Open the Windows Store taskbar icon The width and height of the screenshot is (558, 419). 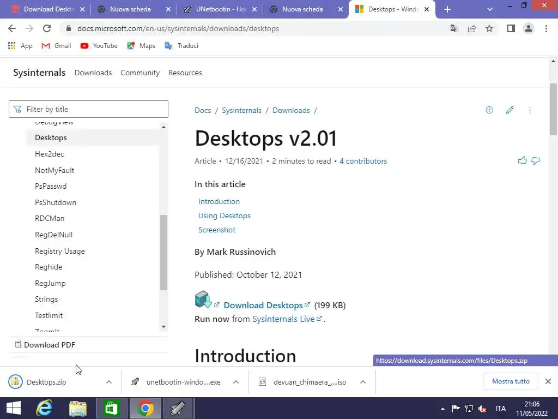pos(111,408)
